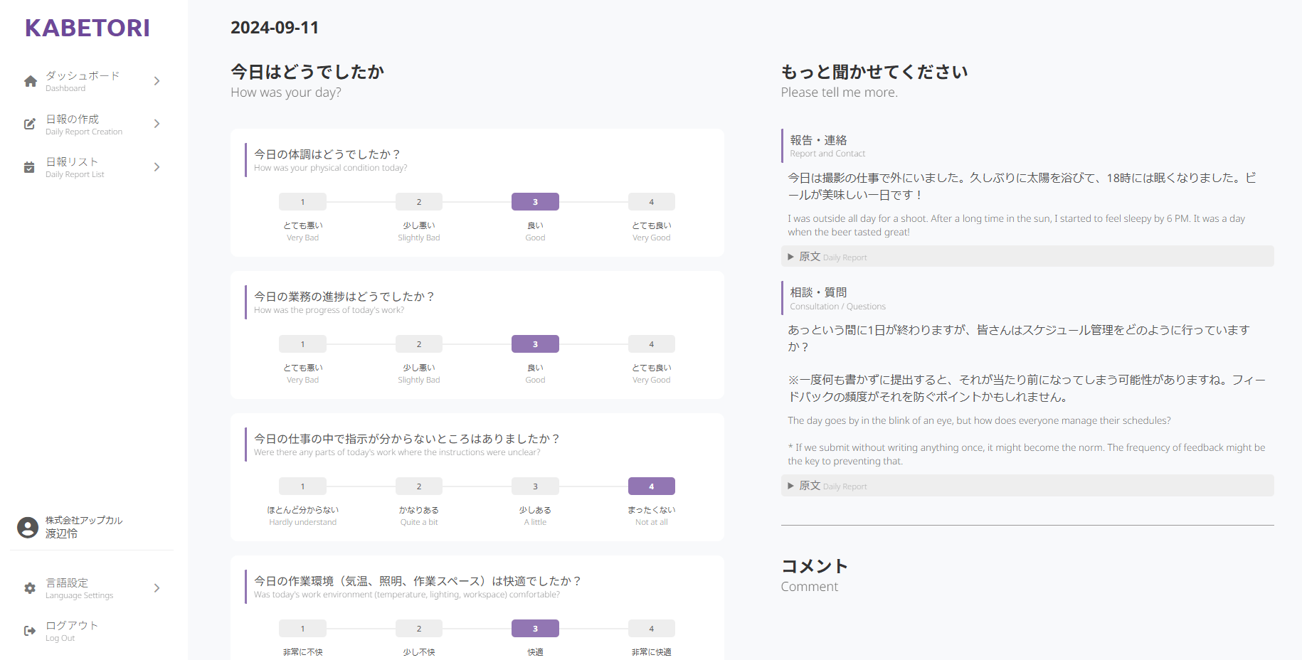Image resolution: width=1302 pixels, height=660 pixels.
Task: Click the user profile avatar icon
Action: (x=28, y=527)
